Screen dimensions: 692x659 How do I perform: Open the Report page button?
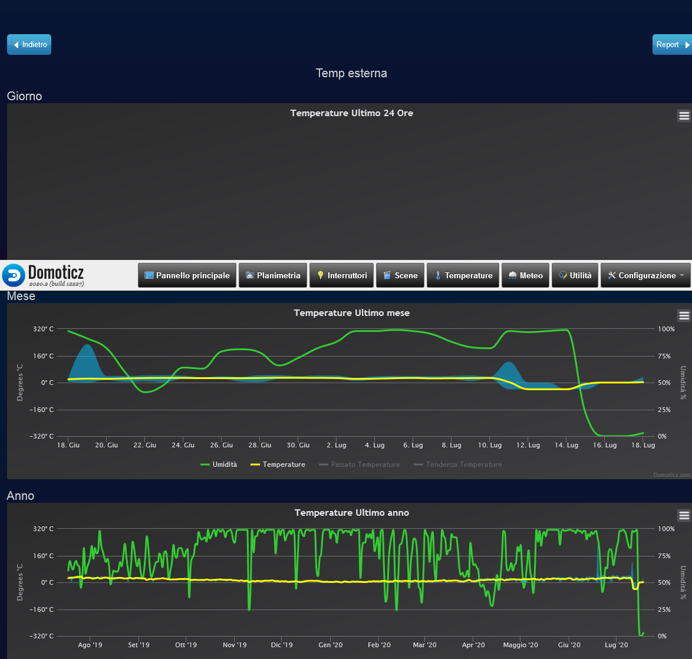671,45
